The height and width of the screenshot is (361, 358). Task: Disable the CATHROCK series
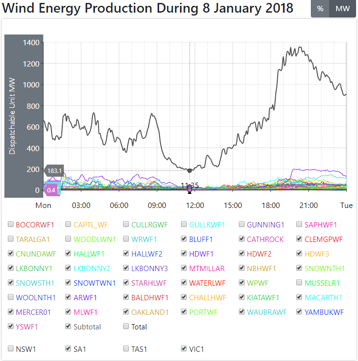click(242, 239)
